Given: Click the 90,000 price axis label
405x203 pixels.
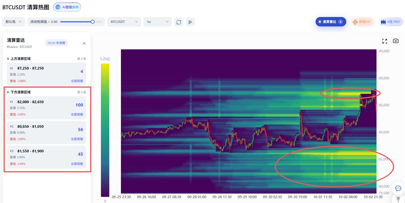Looking at the screenshot, I should pos(384,51).
